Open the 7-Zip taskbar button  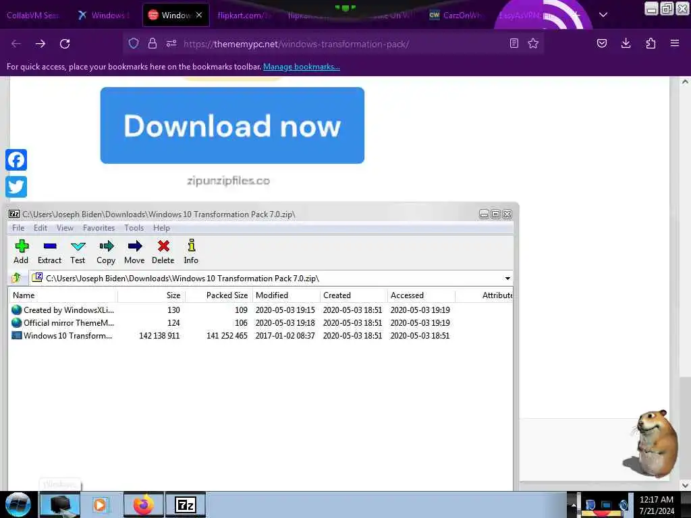coord(186,505)
